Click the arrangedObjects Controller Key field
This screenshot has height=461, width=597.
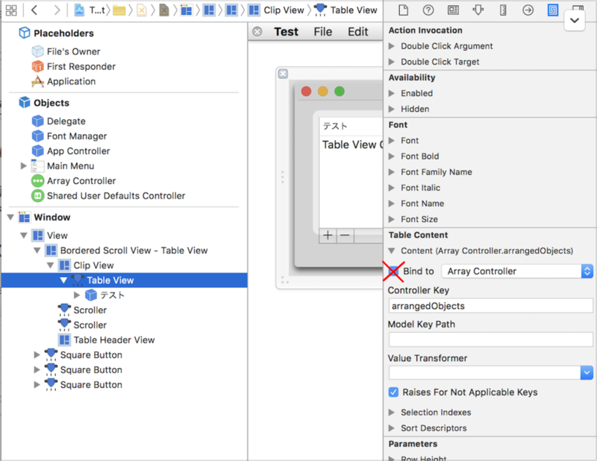click(x=490, y=306)
